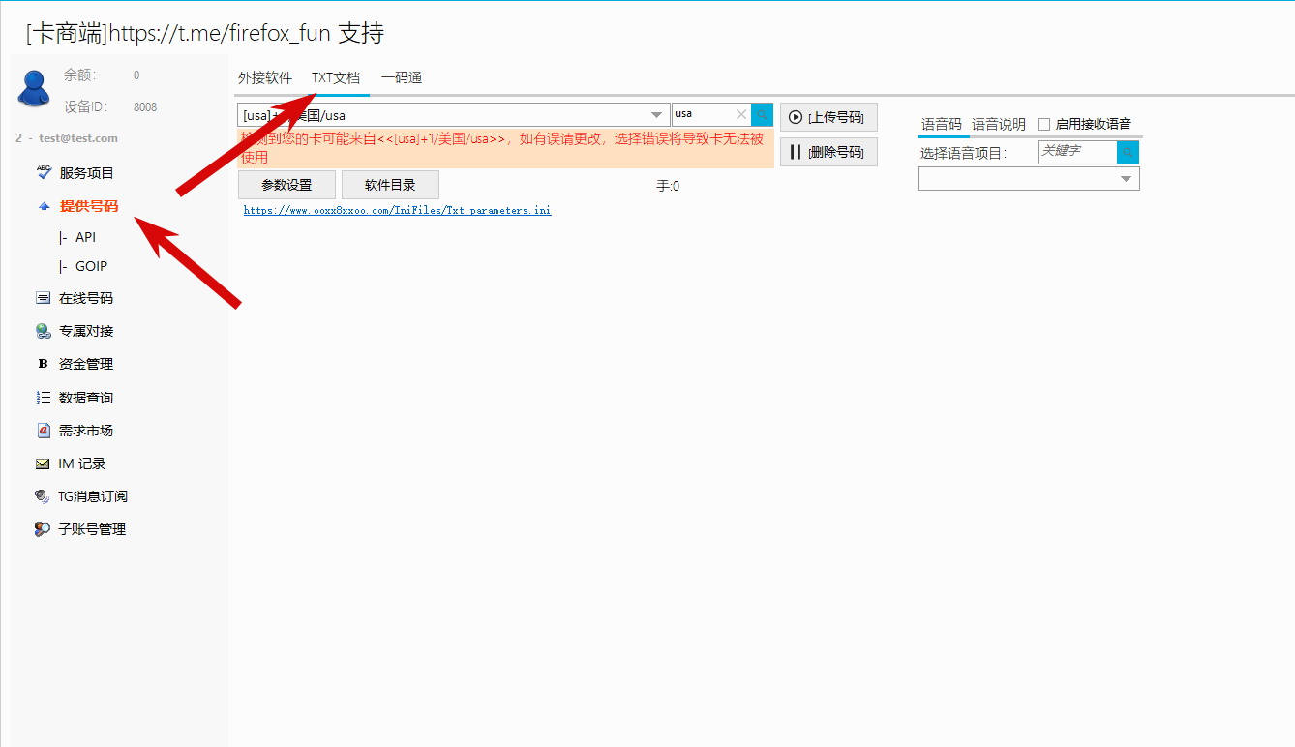Click the IM 记录 envelope icon
1295x747 pixels.
[x=43, y=463]
